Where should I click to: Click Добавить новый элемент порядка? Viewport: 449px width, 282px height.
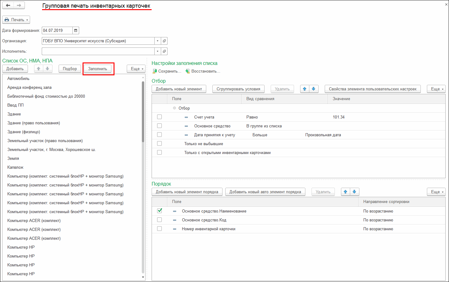click(x=187, y=192)
